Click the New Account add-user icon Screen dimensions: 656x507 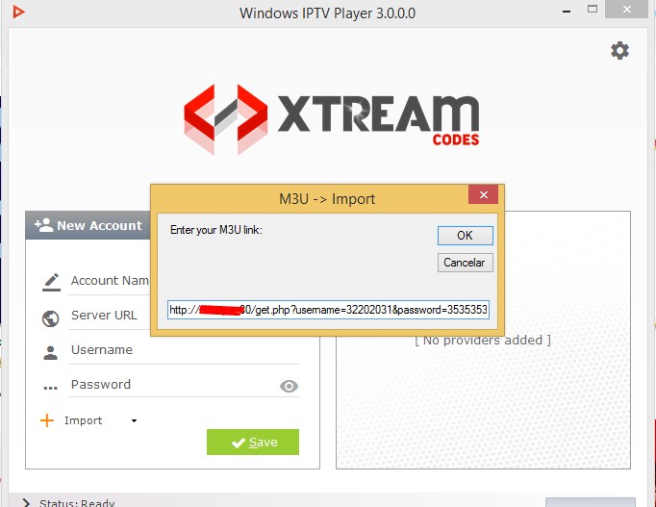click(x=43, y=225)
